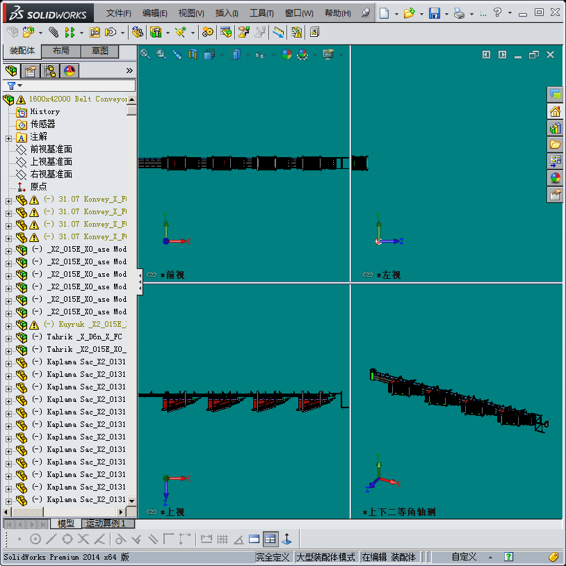Select the 原点 origin tree item
The image size is (566, 566).
(39, 186)
